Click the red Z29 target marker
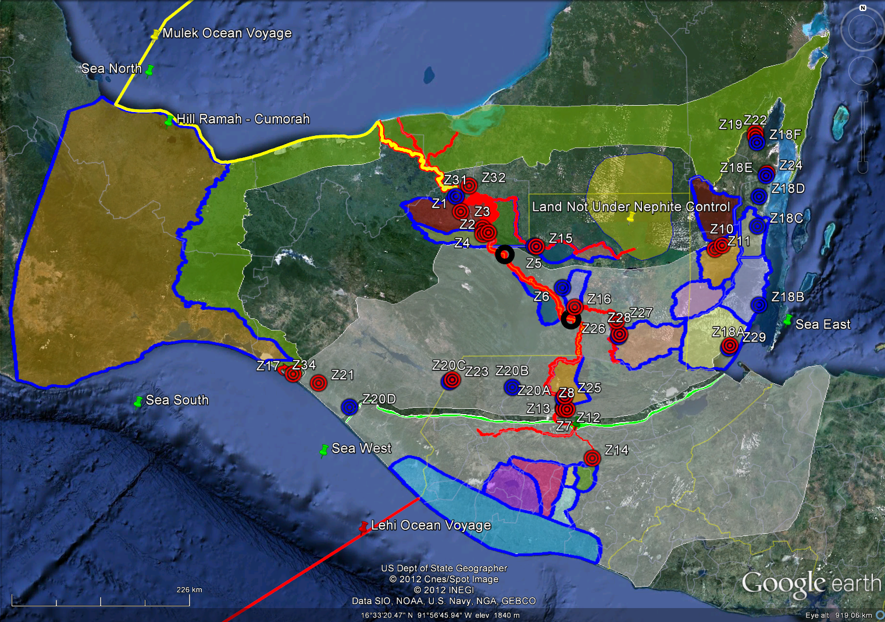Image resolution: width=885 pixels, height=622 pixels. pos(729,346)
